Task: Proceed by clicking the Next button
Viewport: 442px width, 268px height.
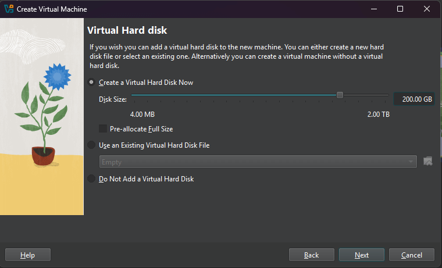Action: (x=362, y=255)
